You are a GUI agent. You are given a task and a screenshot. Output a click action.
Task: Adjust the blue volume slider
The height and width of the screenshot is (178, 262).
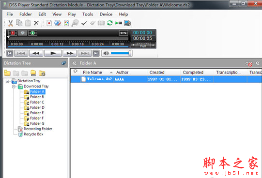coord(121,53)
